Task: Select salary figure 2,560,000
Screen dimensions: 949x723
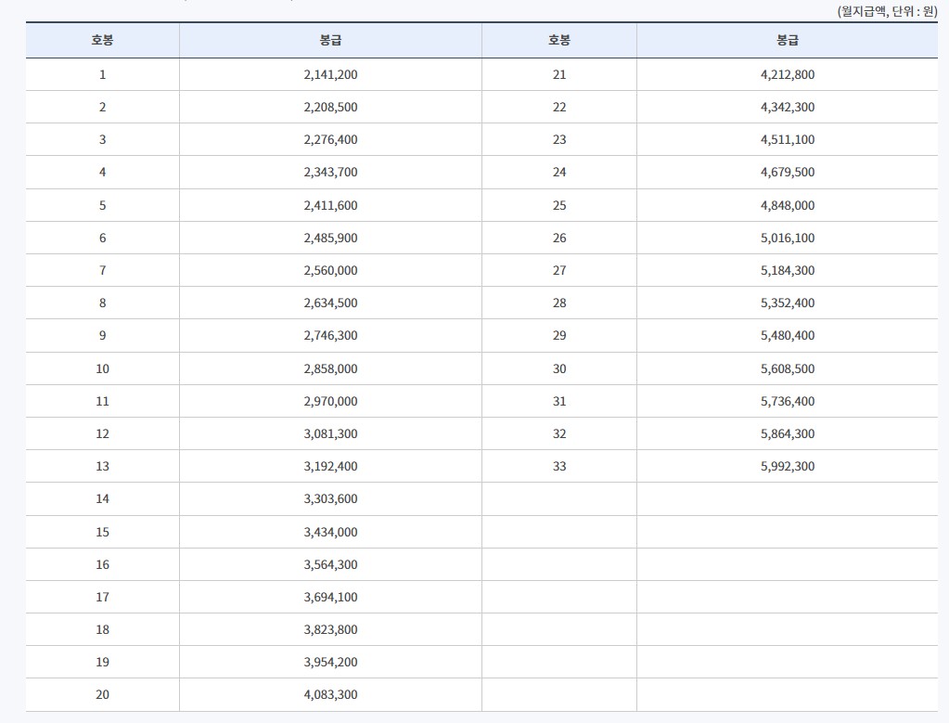Action: pos(330,271)
